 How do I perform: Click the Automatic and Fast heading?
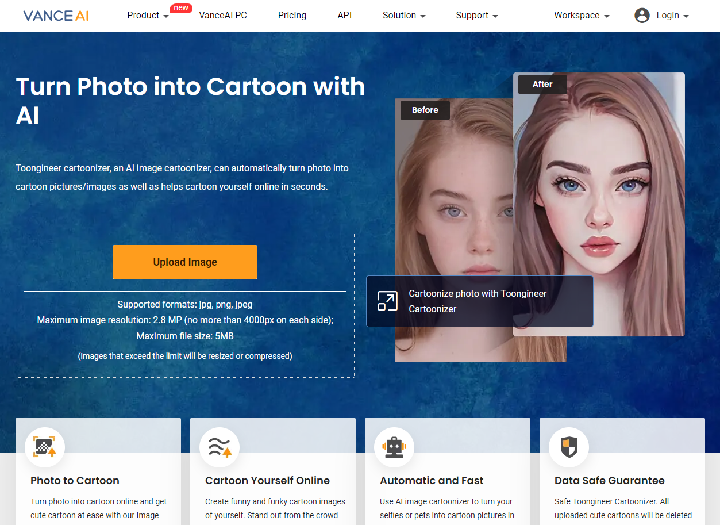tap(432, 481)
